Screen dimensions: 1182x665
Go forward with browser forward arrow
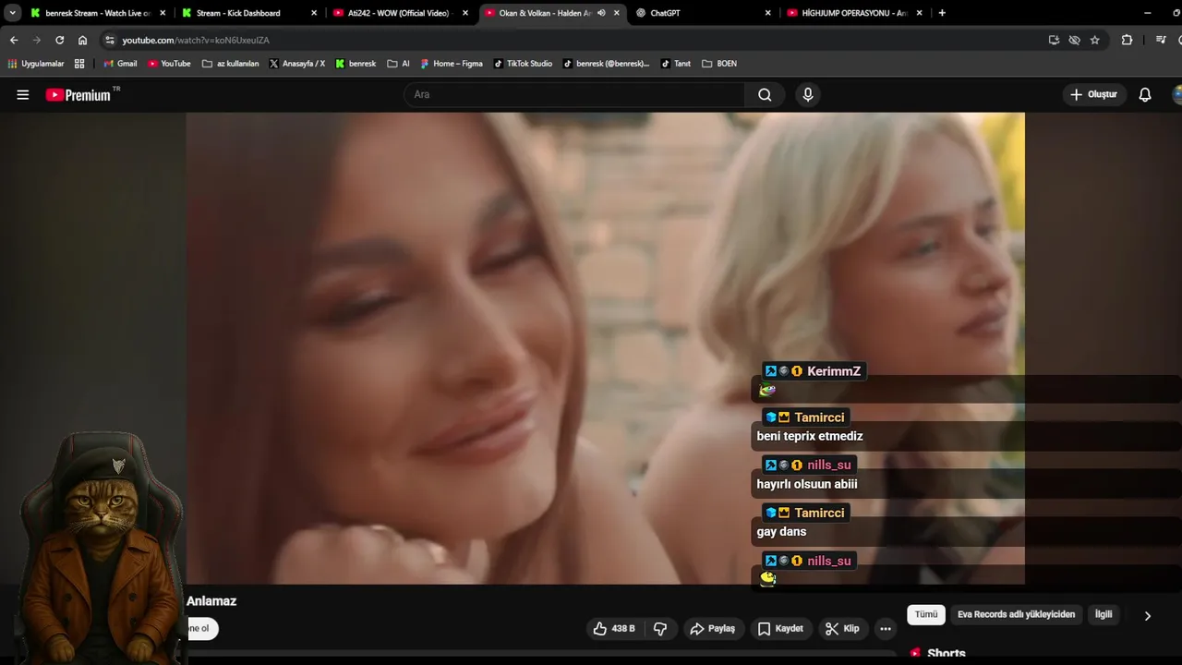coord(37,40)
